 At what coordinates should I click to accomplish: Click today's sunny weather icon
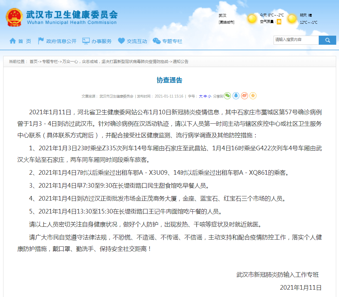[x=252, y=19]
